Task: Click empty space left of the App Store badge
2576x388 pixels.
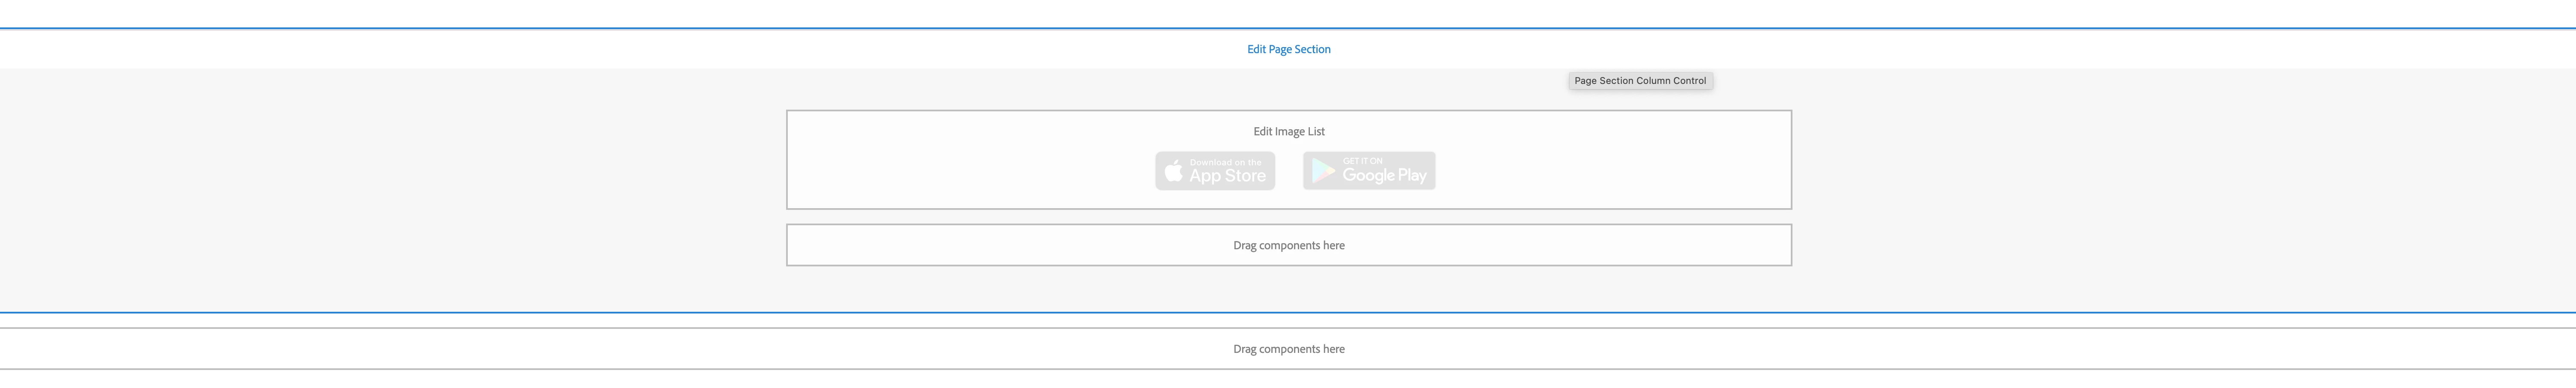Action: (970, 171)
